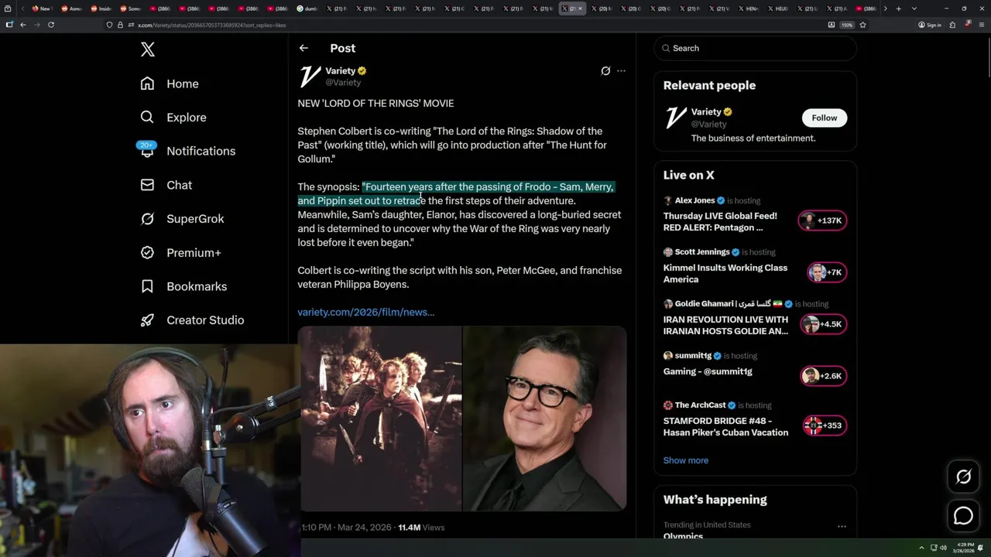Open Notifications bell with 20+ badge
The height and width of the screenshot is (557, 991).
[x=147, y=150]
